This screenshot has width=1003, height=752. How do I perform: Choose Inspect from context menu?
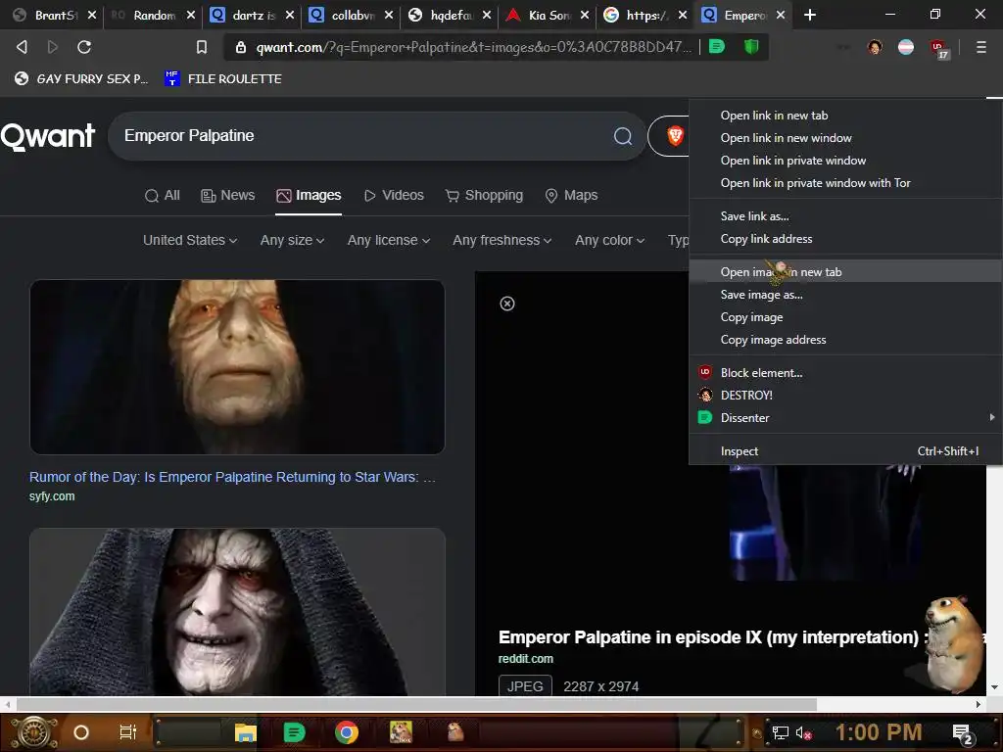pos(845,451)
